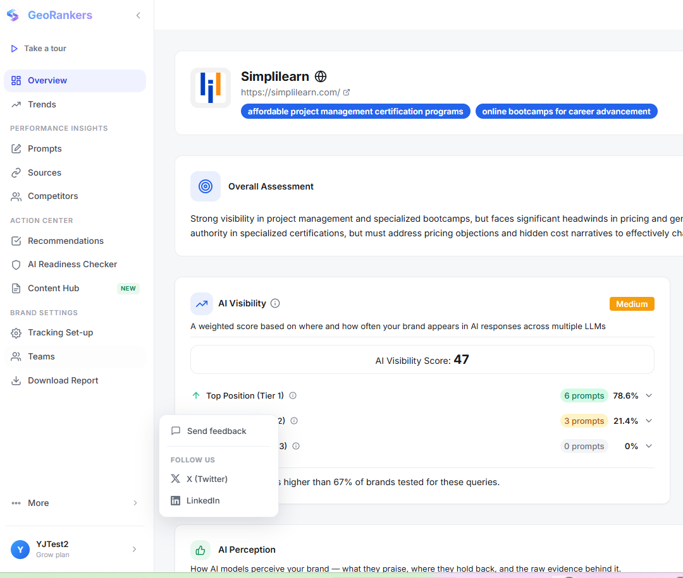Viewport: 683px width, 578px height.
Task: Click the Recommendations checkbox icon
Action: click(x=16, y=241)
